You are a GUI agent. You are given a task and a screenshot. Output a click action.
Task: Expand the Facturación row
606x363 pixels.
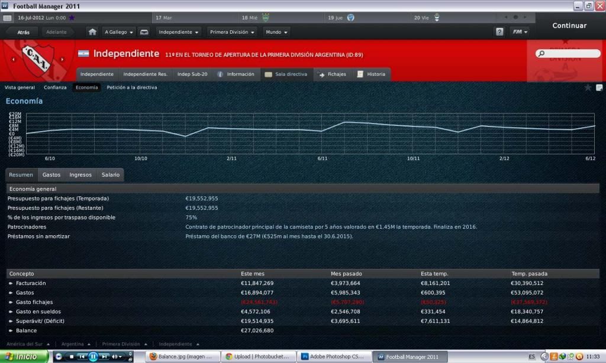coord(11,283)
